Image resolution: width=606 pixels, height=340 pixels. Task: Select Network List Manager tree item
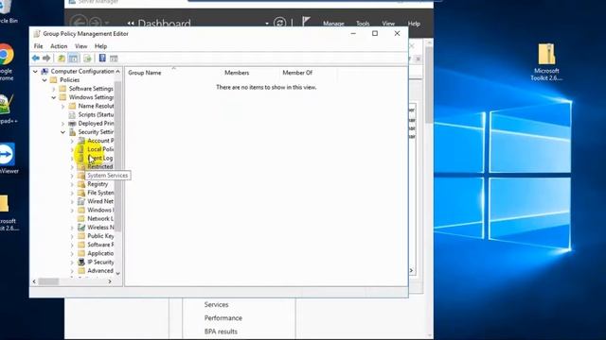coord(100,218)
